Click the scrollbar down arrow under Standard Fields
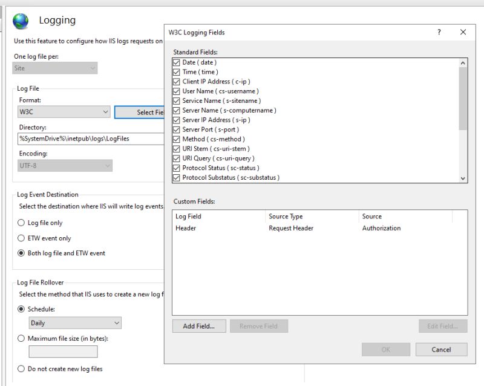The height and width of the screenshot is (386, 484). tap(463, 177)
